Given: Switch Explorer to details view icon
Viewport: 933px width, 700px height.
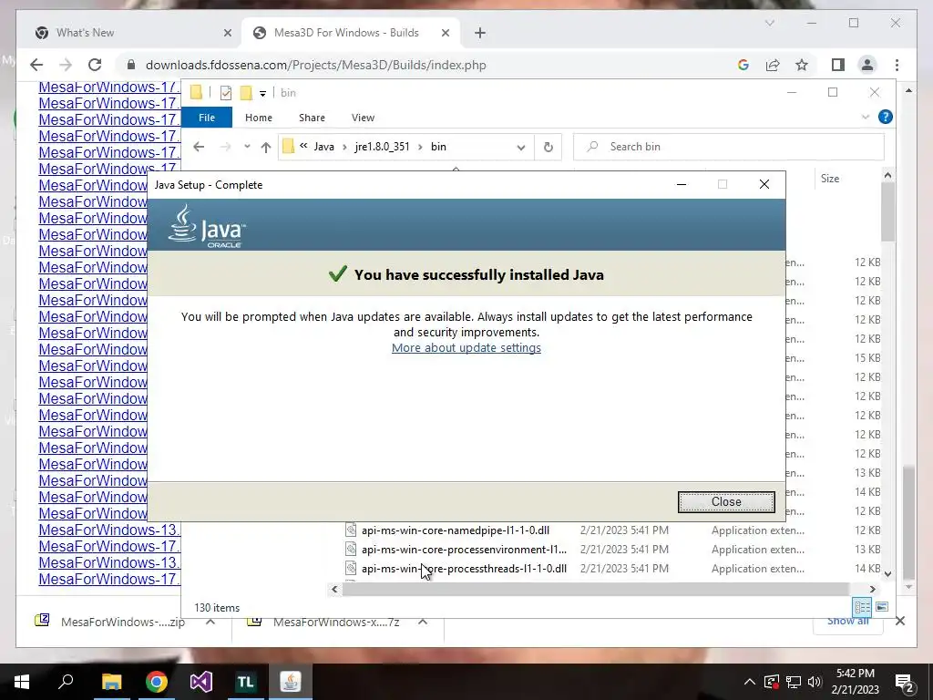Looking at the screenshot, I should [x=862, y=607].
